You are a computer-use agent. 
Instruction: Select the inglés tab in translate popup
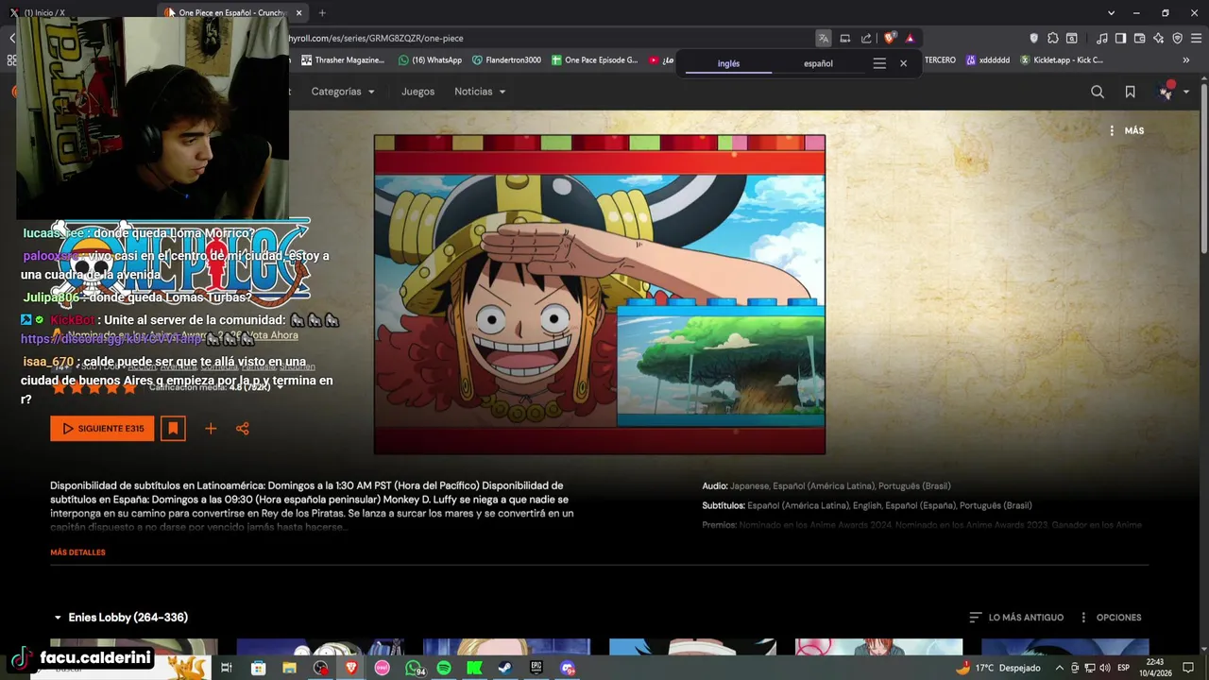[x=728, y=64]
